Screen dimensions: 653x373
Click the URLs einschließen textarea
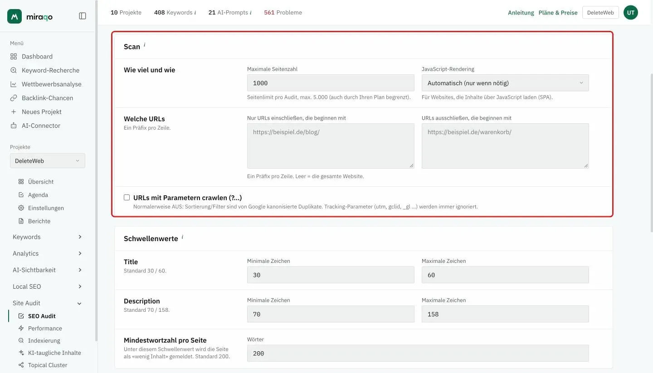(x=331, y=146)
